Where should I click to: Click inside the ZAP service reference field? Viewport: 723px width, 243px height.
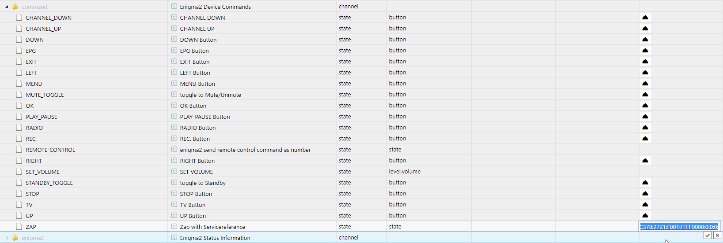pyautogui.click(x=679, y=227)
